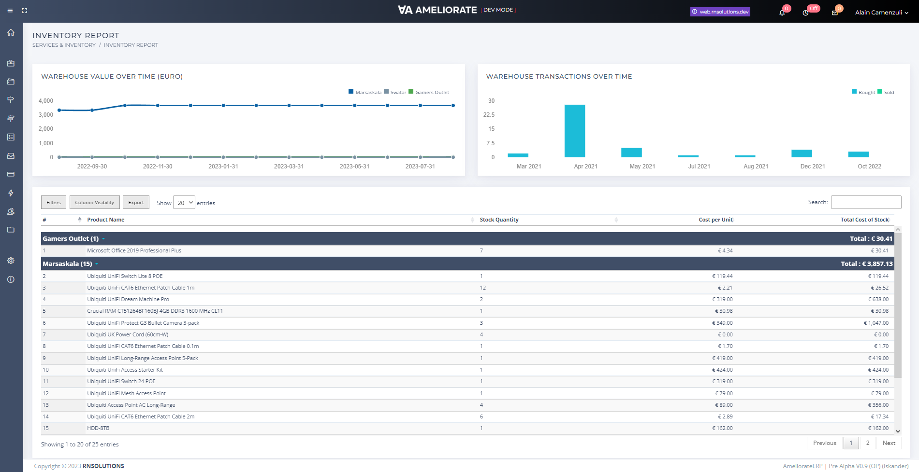919x472 pixels.
Task: Click the table vertical scrollbar thumb
Action: click(898, 305)
